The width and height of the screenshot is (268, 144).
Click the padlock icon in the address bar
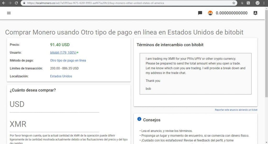pyautogui.click(x=24, y=3)
